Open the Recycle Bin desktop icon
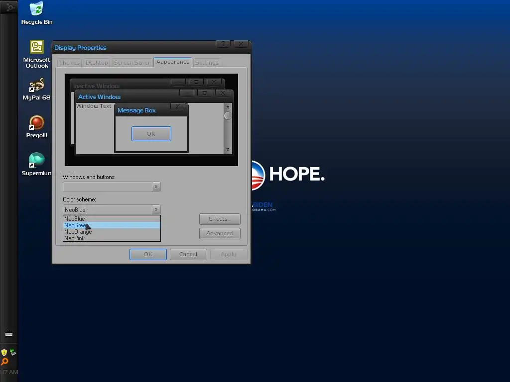The width and height of the screenshot is (510, 382). tap(37, 13)
